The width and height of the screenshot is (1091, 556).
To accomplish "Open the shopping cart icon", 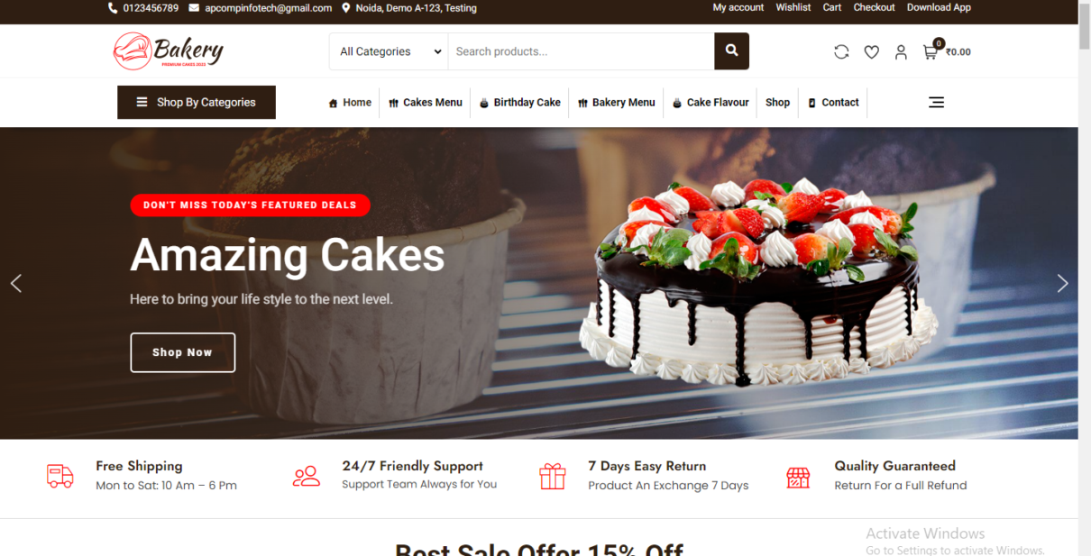I will click(x=930, y=52).
